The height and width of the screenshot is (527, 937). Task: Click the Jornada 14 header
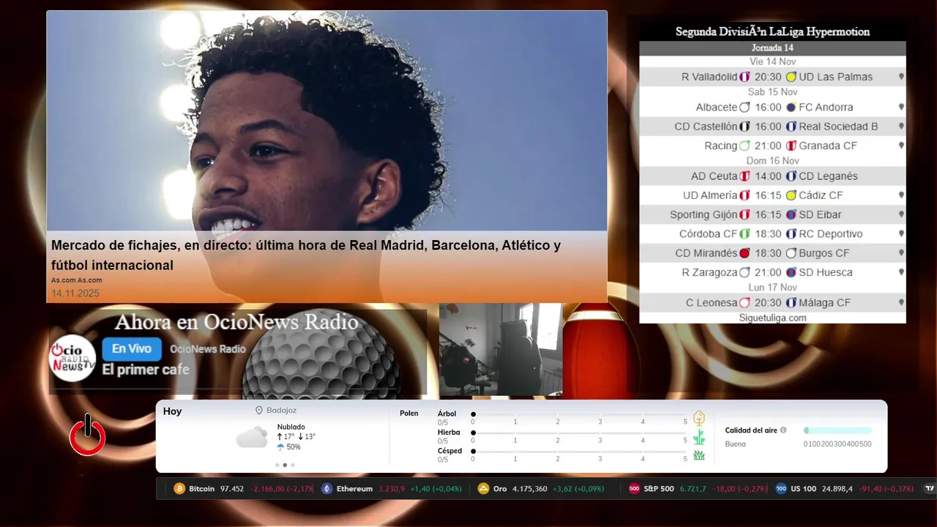[772, 48]
